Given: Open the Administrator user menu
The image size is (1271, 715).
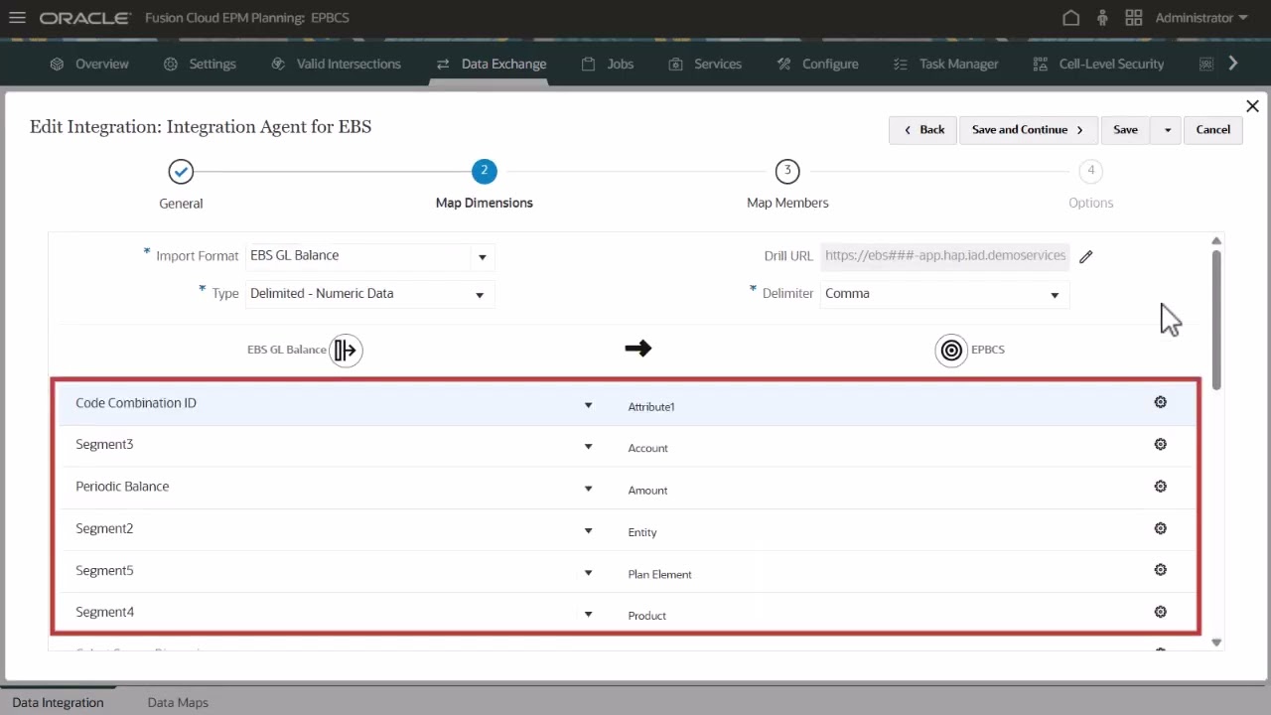Looking at the screenshot, I should pos(1201,18).
